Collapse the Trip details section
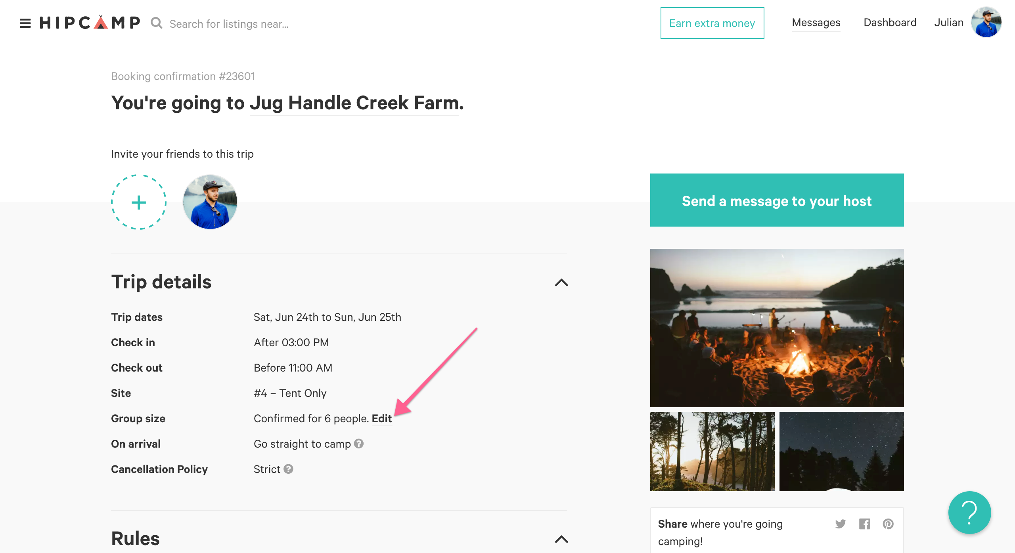 click(x=561, y=282)
